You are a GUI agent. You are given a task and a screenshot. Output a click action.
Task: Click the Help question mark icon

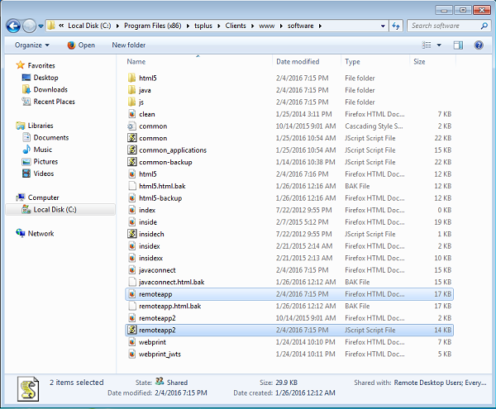pyautogui.click(x=479, y=45)
